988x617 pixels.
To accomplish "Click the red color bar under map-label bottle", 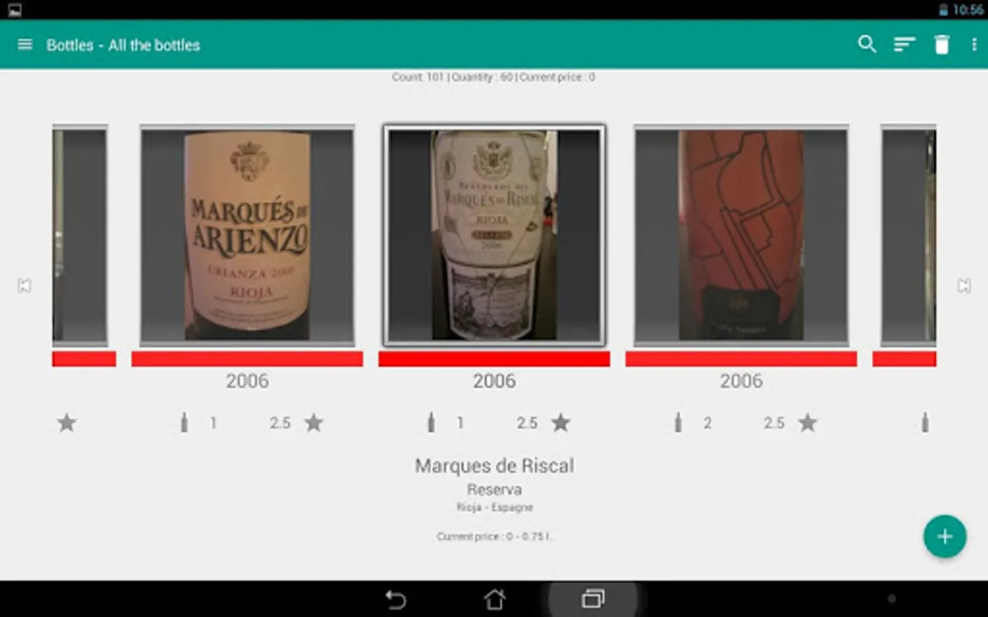I will click(741, 359).
